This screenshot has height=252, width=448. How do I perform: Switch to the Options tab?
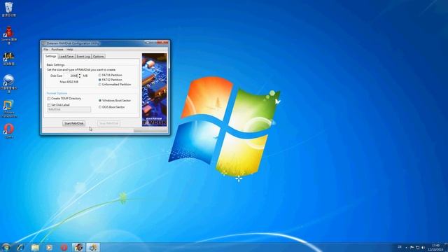pyautogui.click(x=98, y=57)
